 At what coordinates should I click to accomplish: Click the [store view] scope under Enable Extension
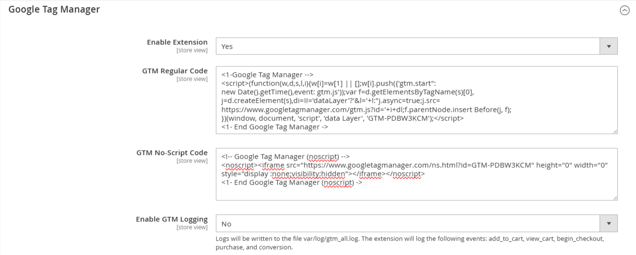click(192, 50)
